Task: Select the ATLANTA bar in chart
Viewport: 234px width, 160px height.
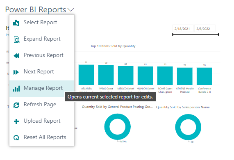Action: [x=86, y=75]
